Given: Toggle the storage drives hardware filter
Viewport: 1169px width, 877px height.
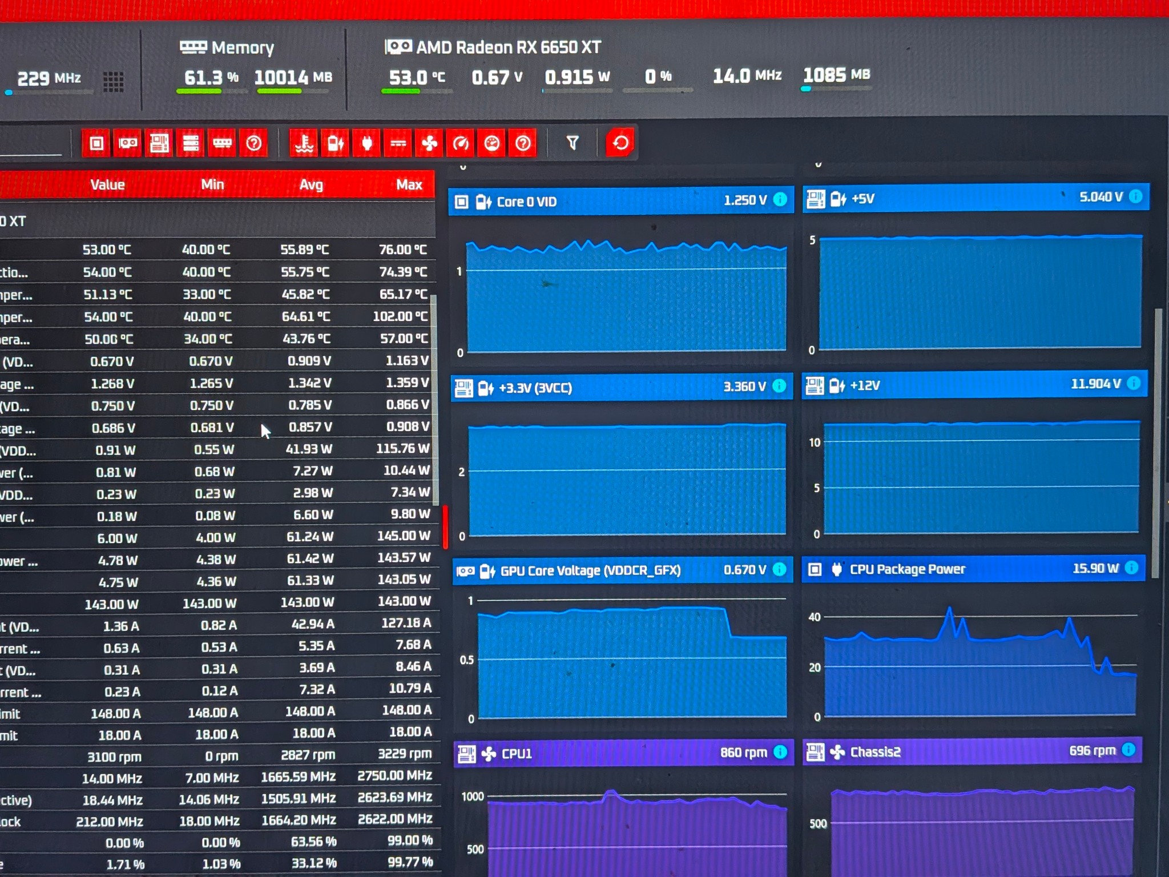Looking at the screenshot, I should click(x=191, y=143).
